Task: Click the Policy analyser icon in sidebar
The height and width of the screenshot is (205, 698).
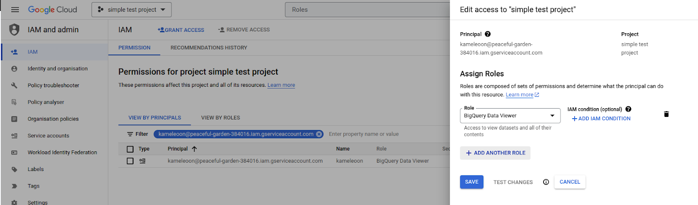Action: tap(14, 102)
